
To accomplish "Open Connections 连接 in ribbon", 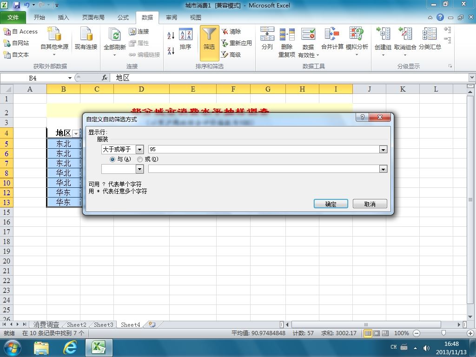I will click(139, 32).
